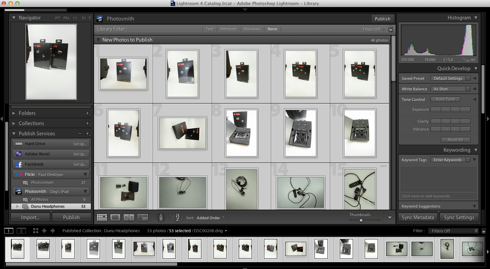Open Keyword Tags Enter Keywords dropdown
The width and height of the screenshot is (490, 269).
click(x=450, y=160)
